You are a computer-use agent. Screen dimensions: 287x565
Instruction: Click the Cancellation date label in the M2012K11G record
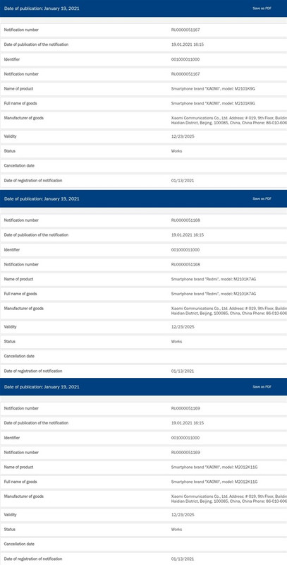[20, 544]
